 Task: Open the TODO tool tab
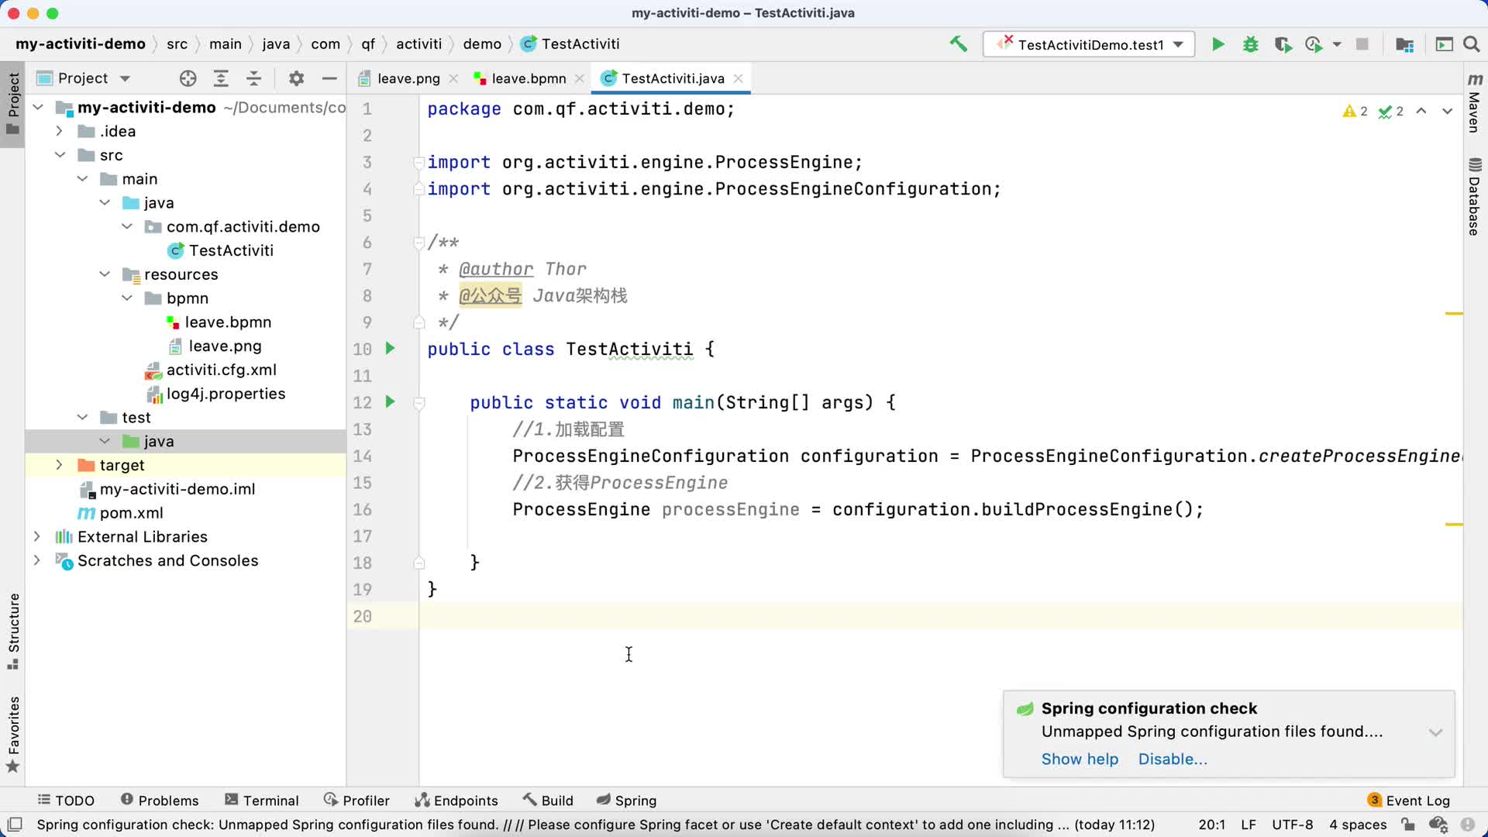[66, 801]
